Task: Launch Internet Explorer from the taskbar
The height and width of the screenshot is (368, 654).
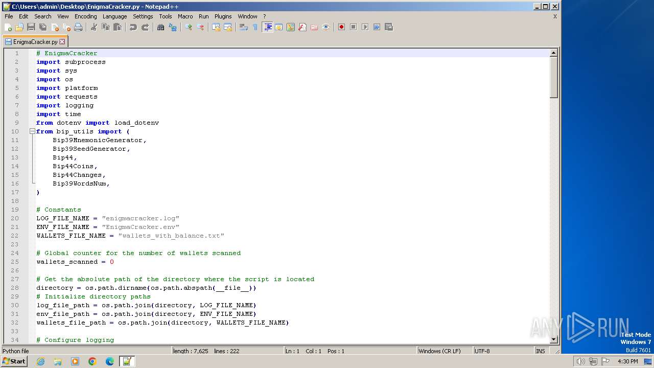Action: [40, 361]
